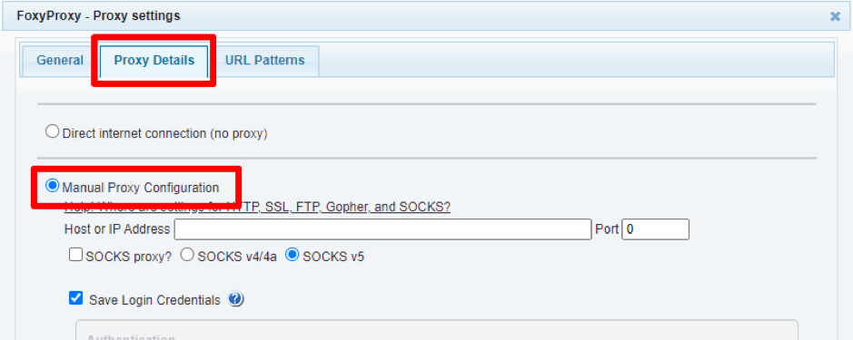Click the Authentication group box heading

pyautogui.click(x=131, y=337)
